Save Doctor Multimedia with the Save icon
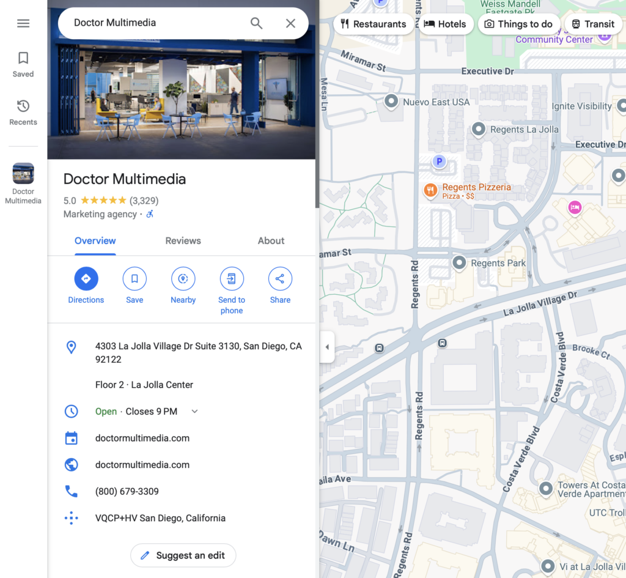This screenshot has width=626, height=578. click(x=134, y=279)
